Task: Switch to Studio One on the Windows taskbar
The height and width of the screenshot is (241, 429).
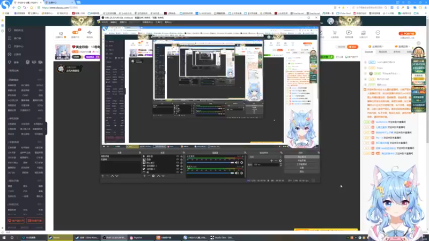Action: pyautogui.click(x=223, y=238)
